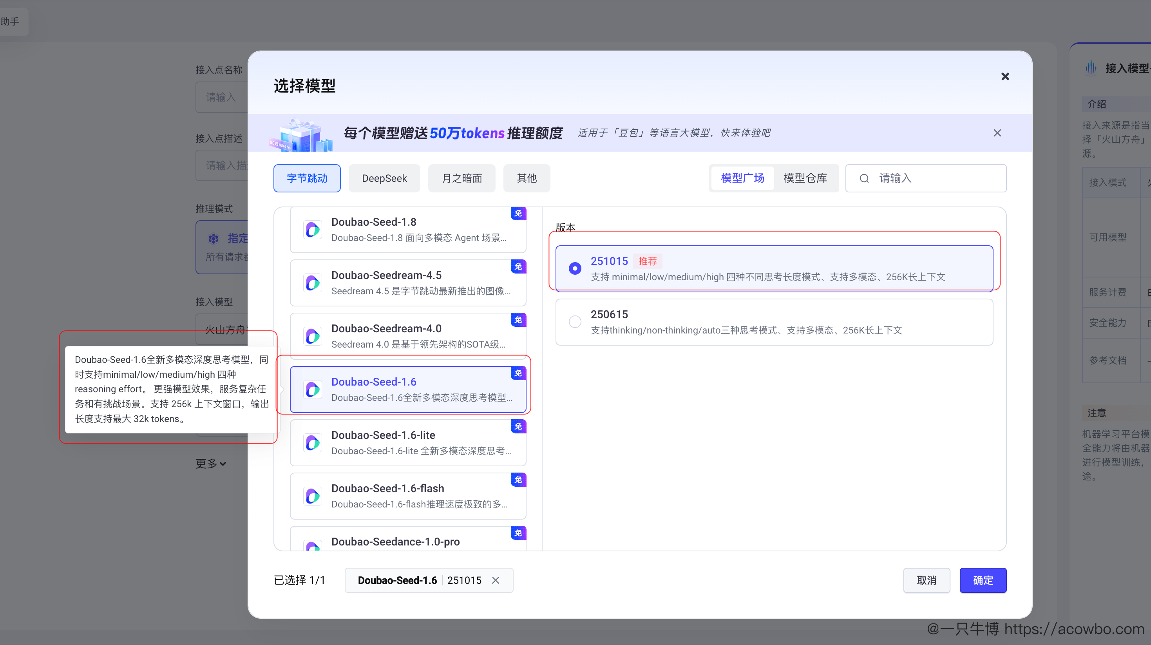Dismiss the 50万tokens promotion banner
This screenshot has height=645, width=1151.
(997, 133)
